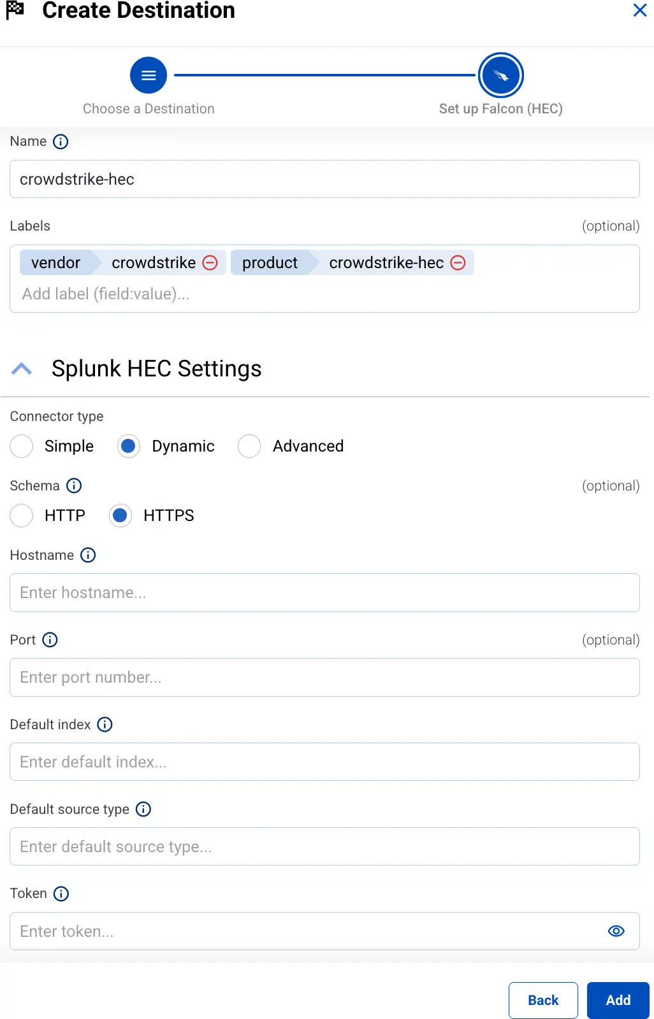
Task: Select the Dynamic connector type
Action: (129, 446)
